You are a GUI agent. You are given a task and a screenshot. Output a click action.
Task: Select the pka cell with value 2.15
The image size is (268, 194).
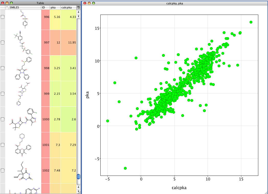click(x=55, y=94)
